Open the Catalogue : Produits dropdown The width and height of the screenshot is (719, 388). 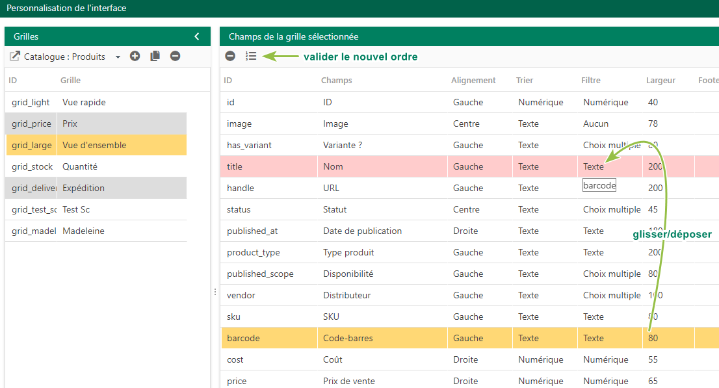118,57
